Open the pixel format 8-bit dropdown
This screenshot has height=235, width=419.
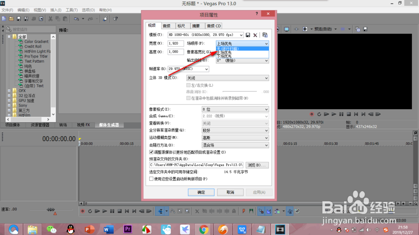[235, 109]
